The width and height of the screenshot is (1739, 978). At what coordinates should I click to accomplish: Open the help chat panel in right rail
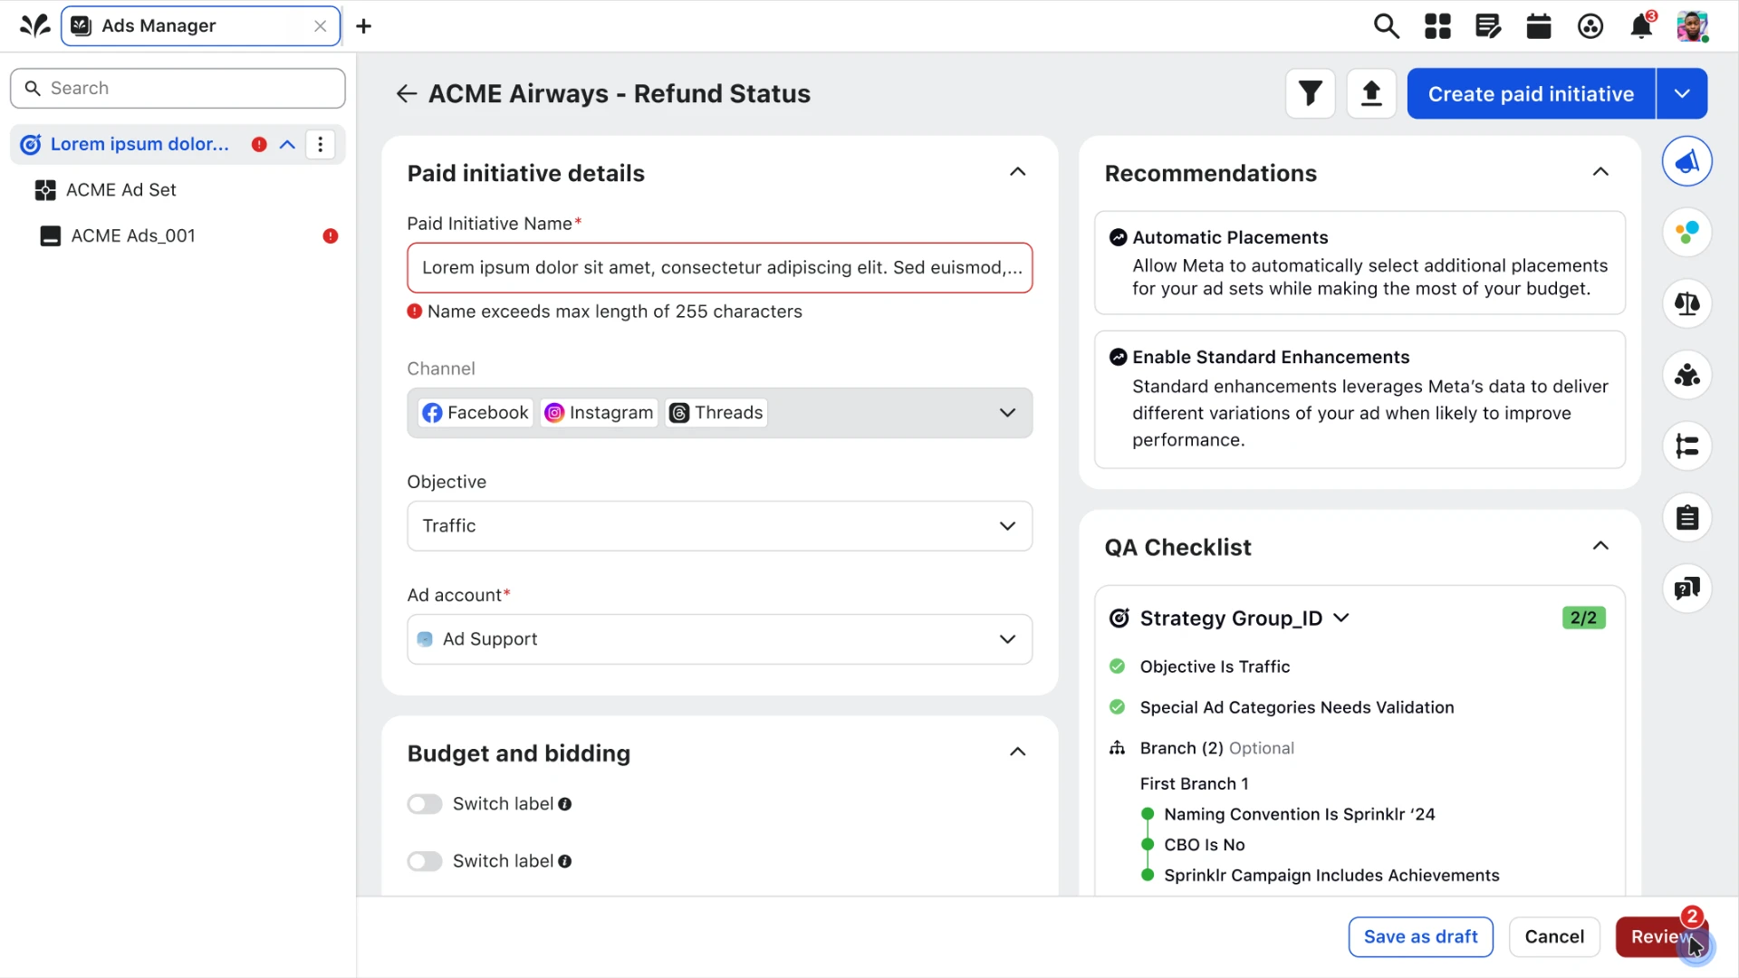(x=1686, y=589)
